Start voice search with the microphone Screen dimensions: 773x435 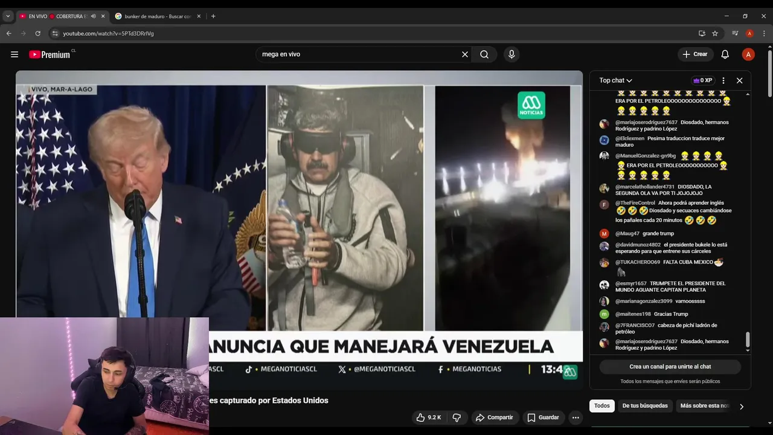point(512,54)
